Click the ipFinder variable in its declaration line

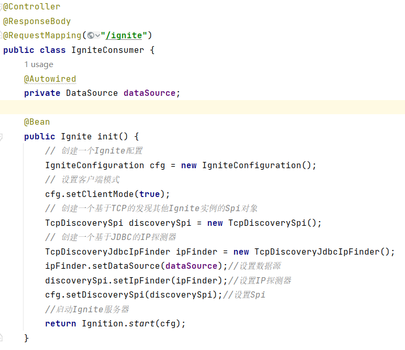tap(196, 251)
